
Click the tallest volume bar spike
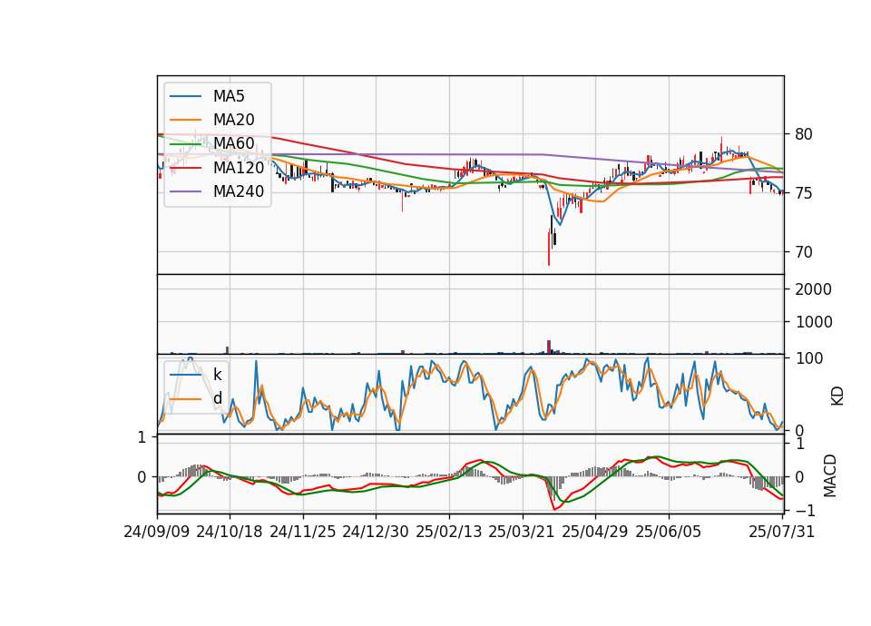tap(549, 347)
